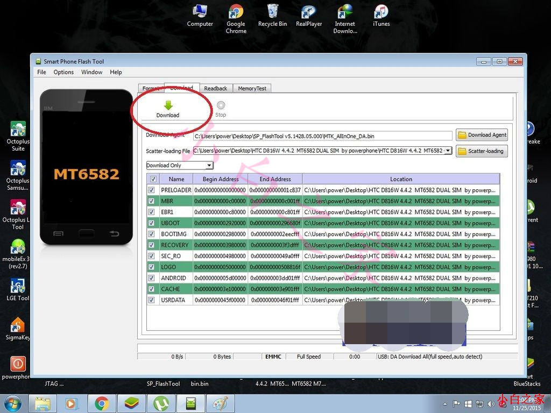
Task: Uncheck the BOOTIMG partition checkbox
Action: coord(151,234)
